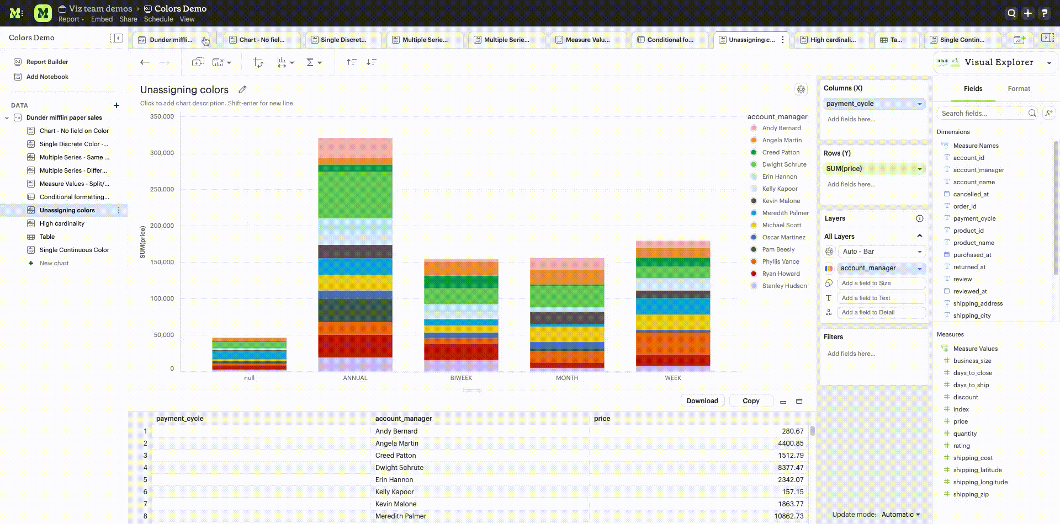Click New chart in sidebar

[54, 263]
